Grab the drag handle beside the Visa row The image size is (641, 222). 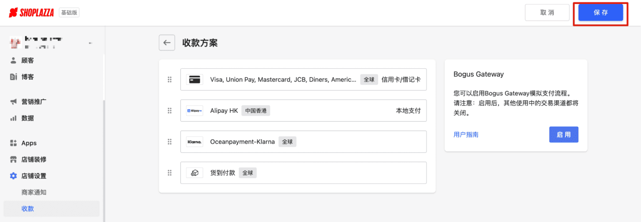[x=169, y=79]
